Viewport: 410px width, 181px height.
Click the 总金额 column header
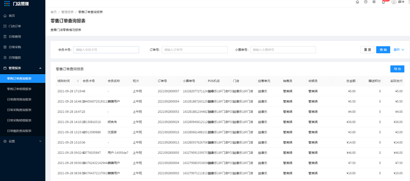pos(351,81)
